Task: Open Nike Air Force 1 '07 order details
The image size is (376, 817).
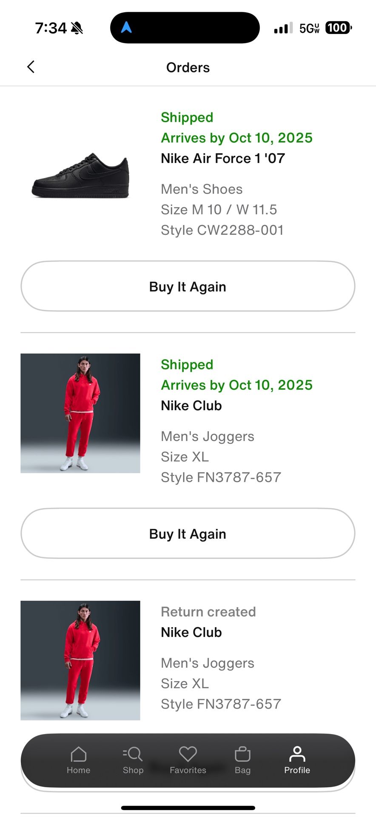Action: [x=223, y=158]
